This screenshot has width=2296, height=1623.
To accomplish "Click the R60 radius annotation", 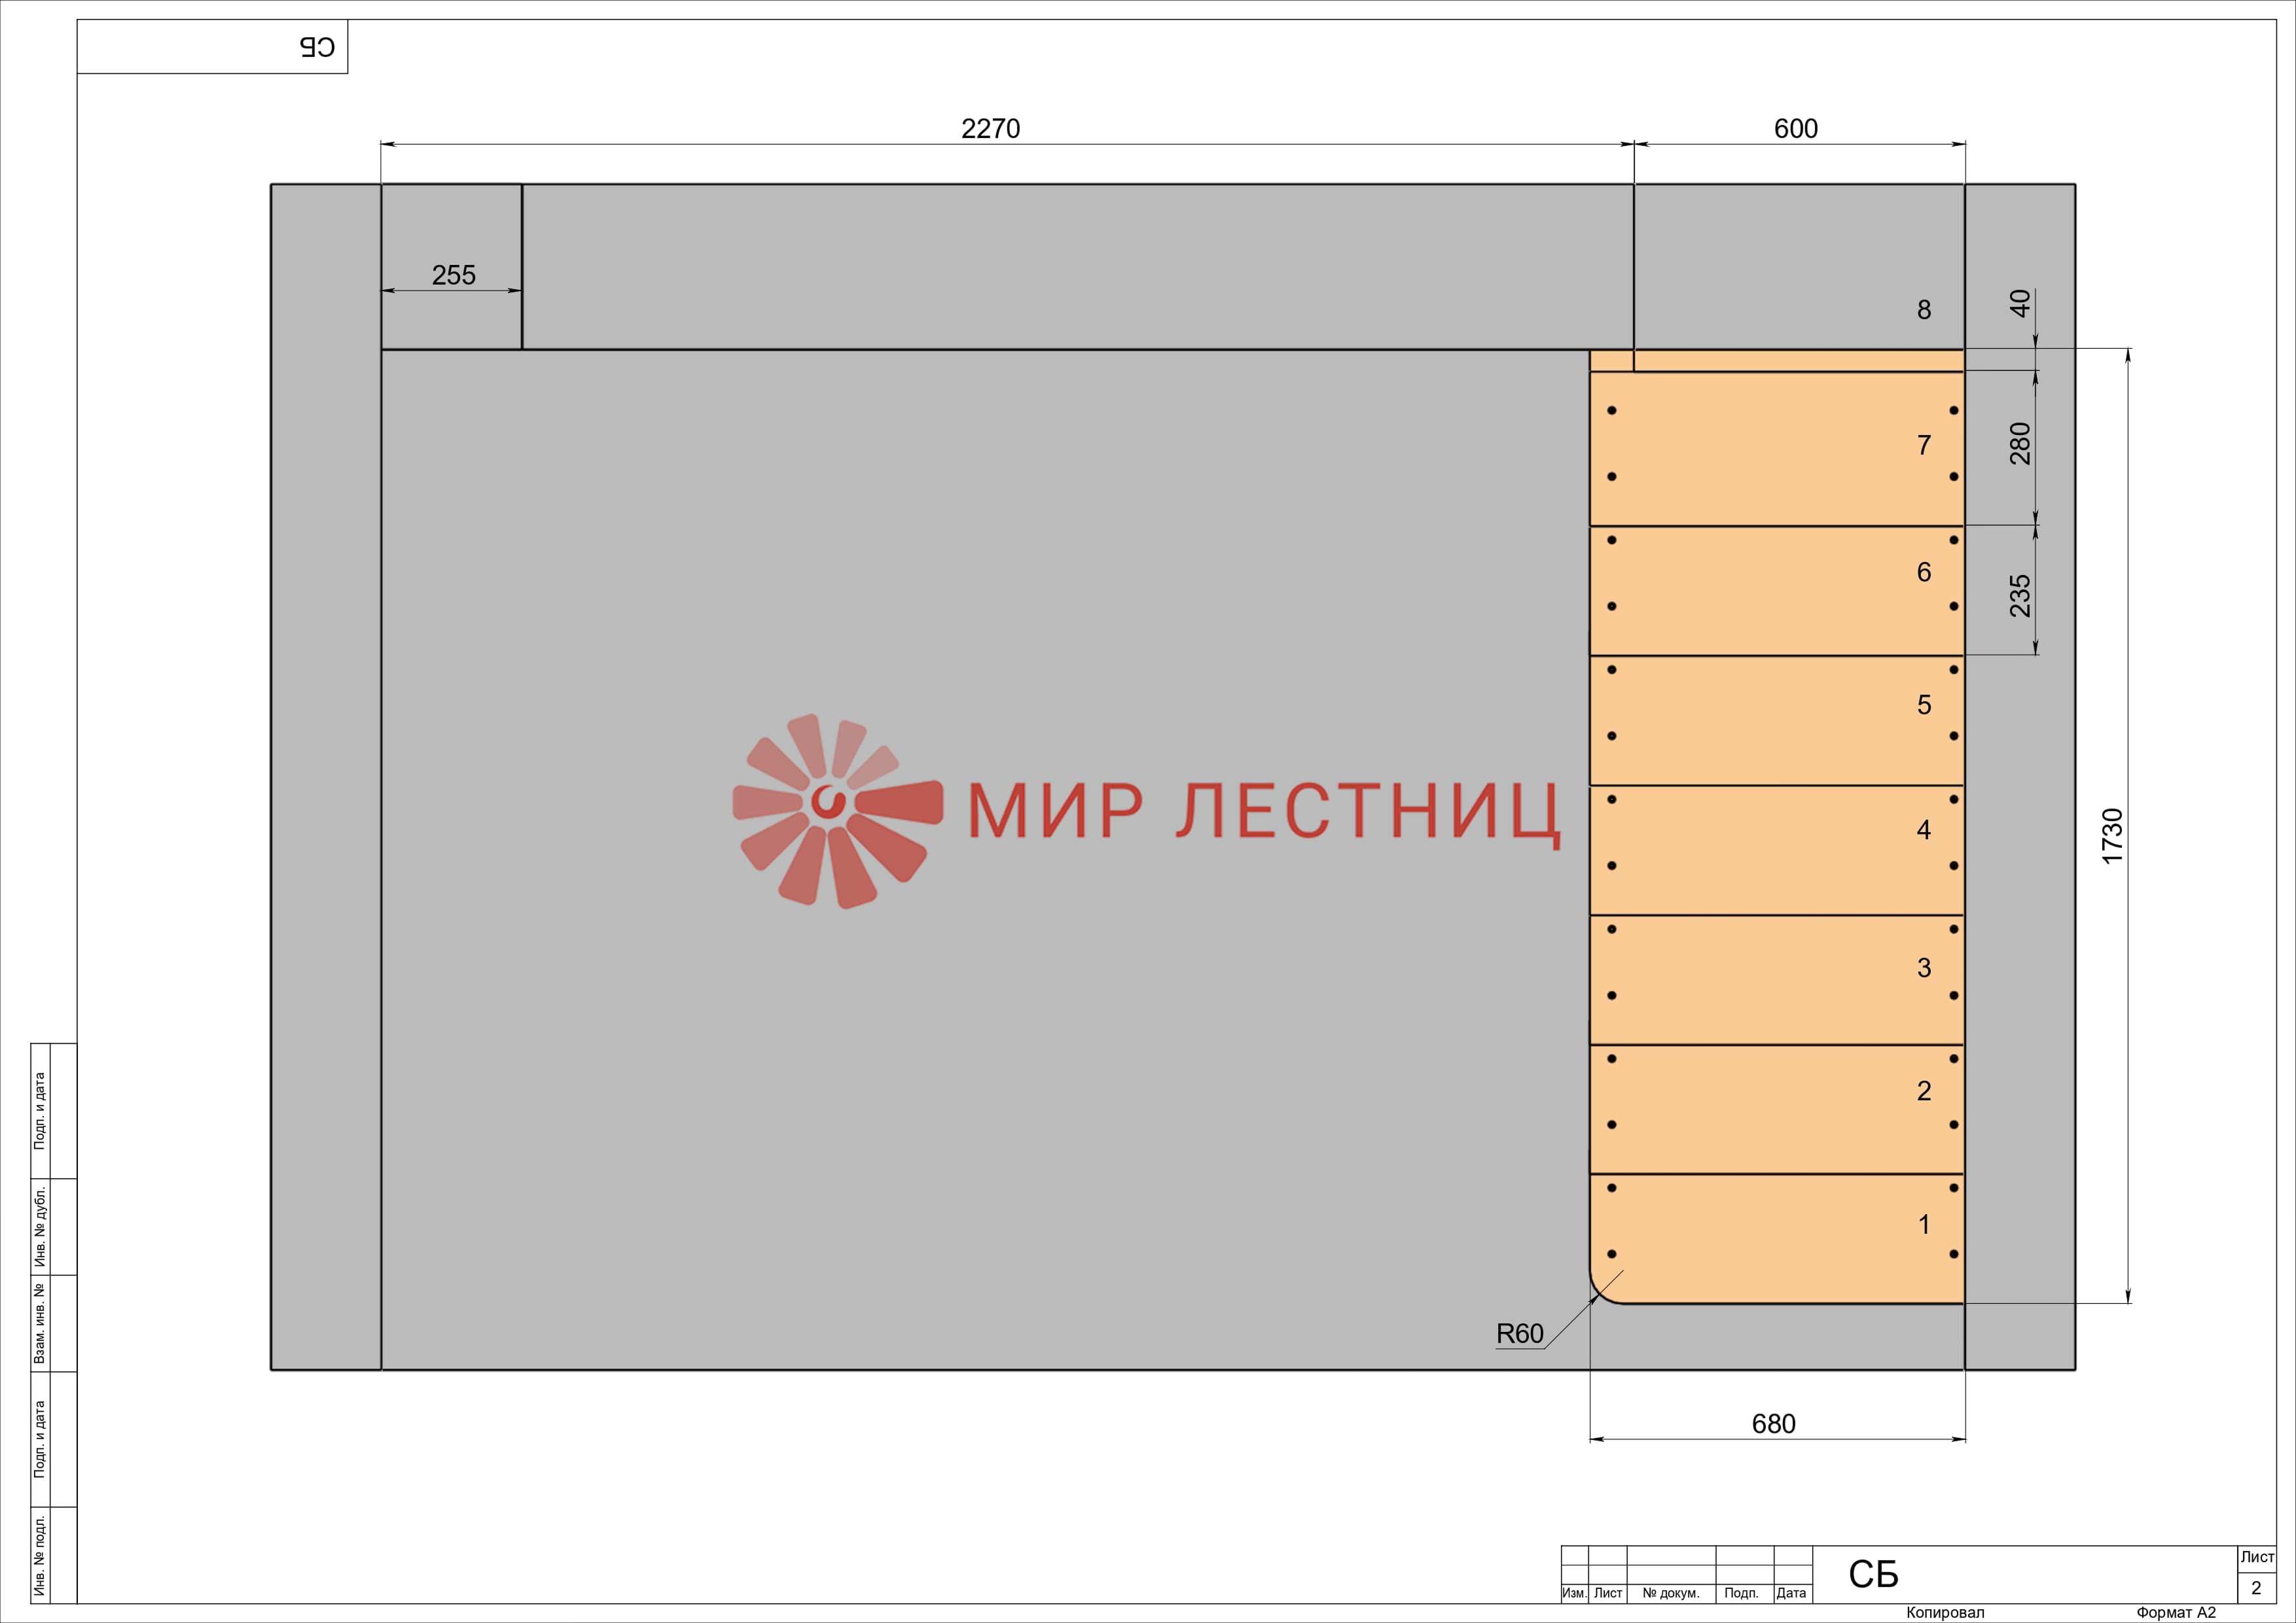I will [1519, 1333].
